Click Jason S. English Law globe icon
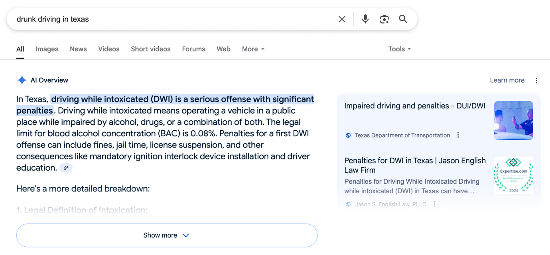This screenshot has width=550, height=255. coord(348,204)
